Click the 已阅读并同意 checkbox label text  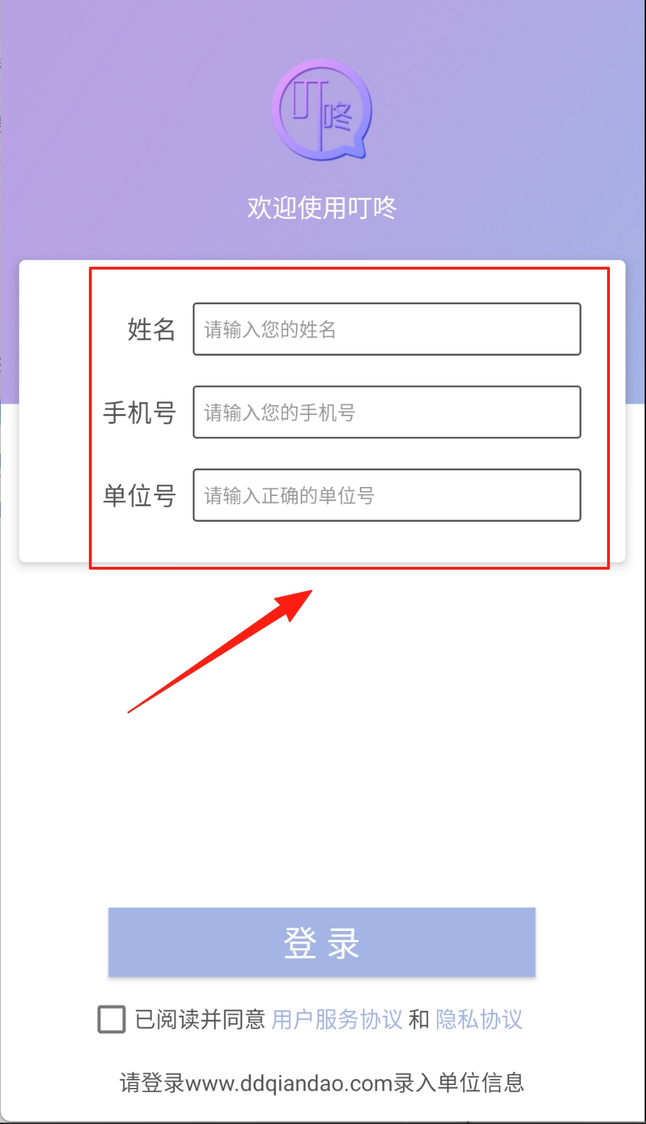click(200, 1019)
